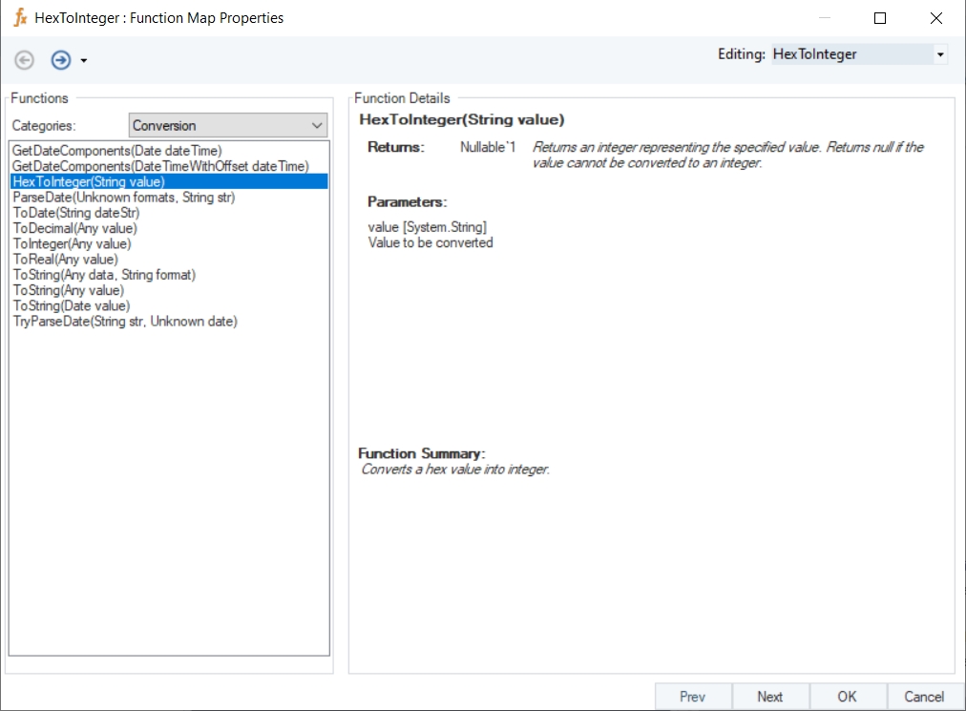Pick ToString(Date value) function

click(72, 306)
